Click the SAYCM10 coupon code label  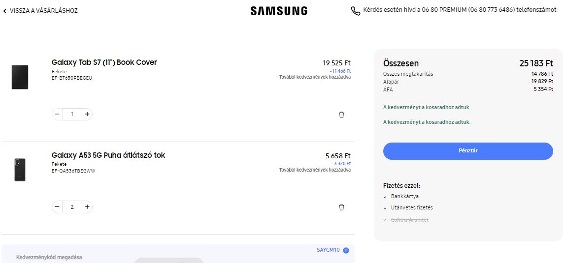click(328, 250)
